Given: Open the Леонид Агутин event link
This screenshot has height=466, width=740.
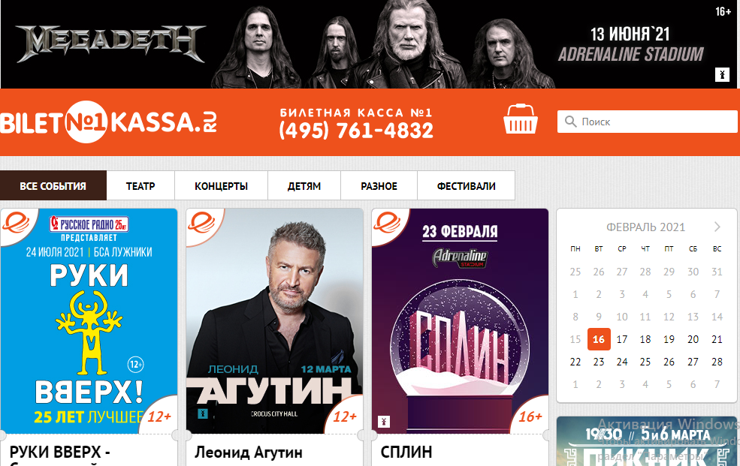Looking at the screenshot, I should click(x=249, y=452).
